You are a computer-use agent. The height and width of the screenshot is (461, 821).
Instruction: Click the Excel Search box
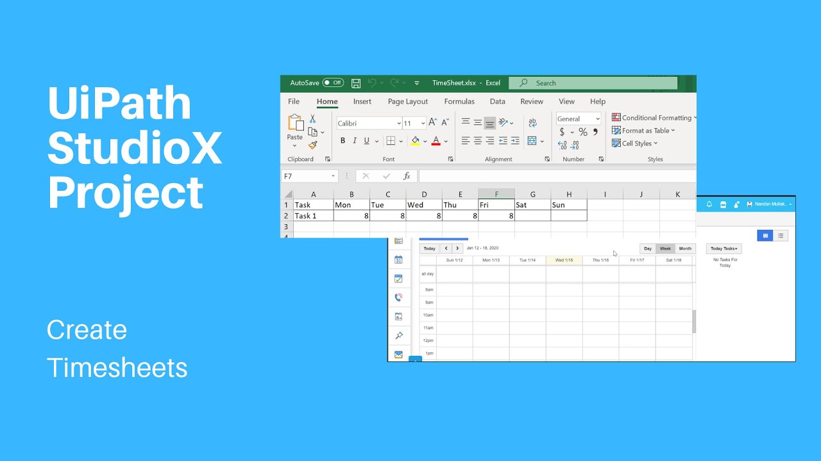tap(593, 83)
